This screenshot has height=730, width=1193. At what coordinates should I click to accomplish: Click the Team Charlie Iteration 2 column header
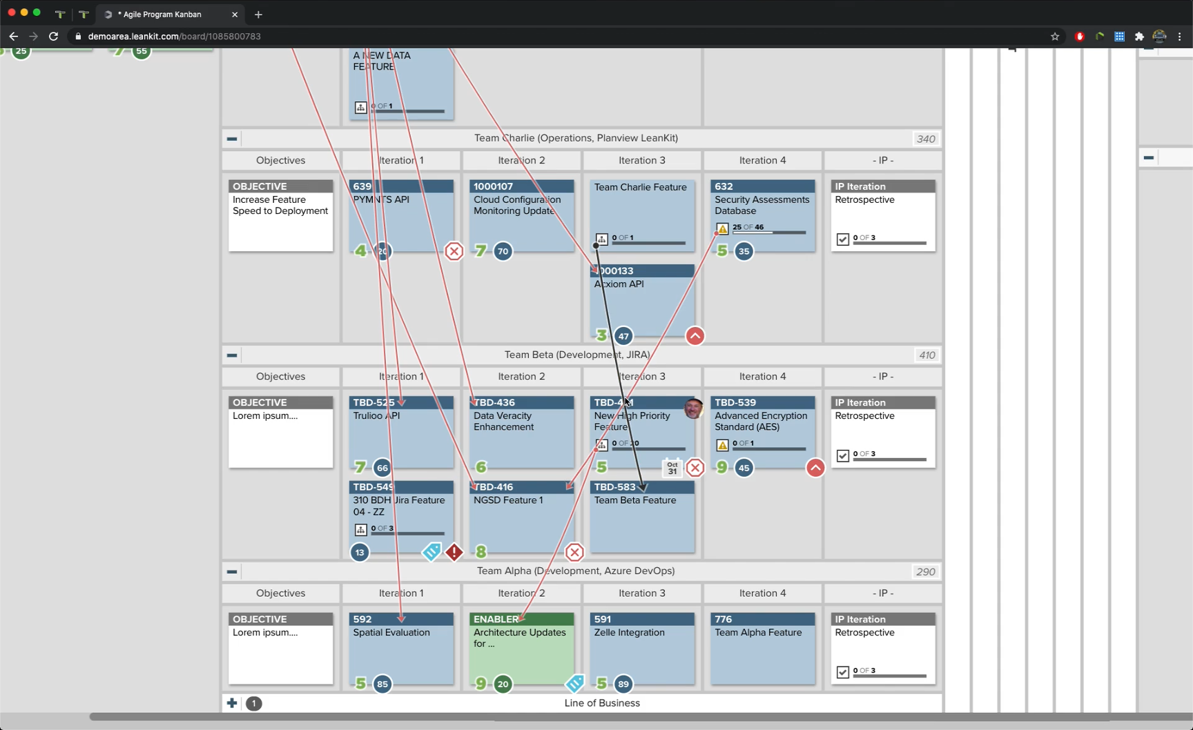point(521,160)
